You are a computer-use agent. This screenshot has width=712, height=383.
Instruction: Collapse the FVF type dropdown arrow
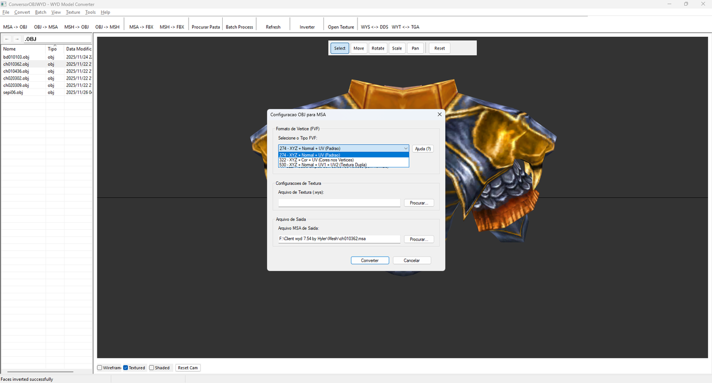pos(406,149)
